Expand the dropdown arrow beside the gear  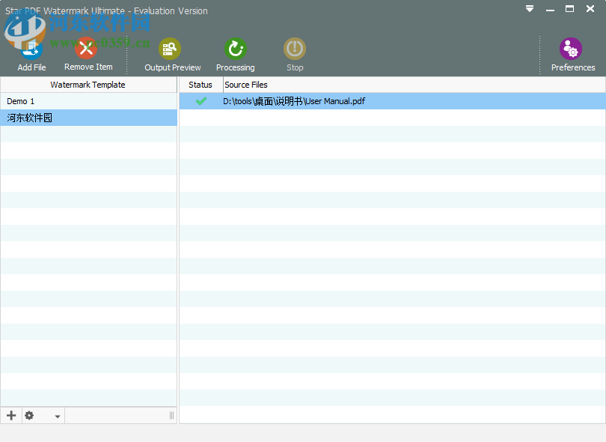(58, 417)
